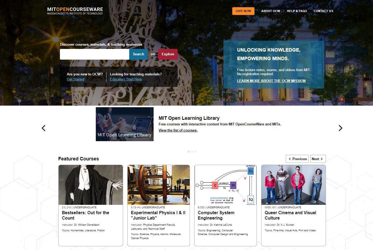Image resolution: width=373 pixels, height=250 pixels.
Task: Click WGS.181 Undergraduate course label
Action: point(283,207)
